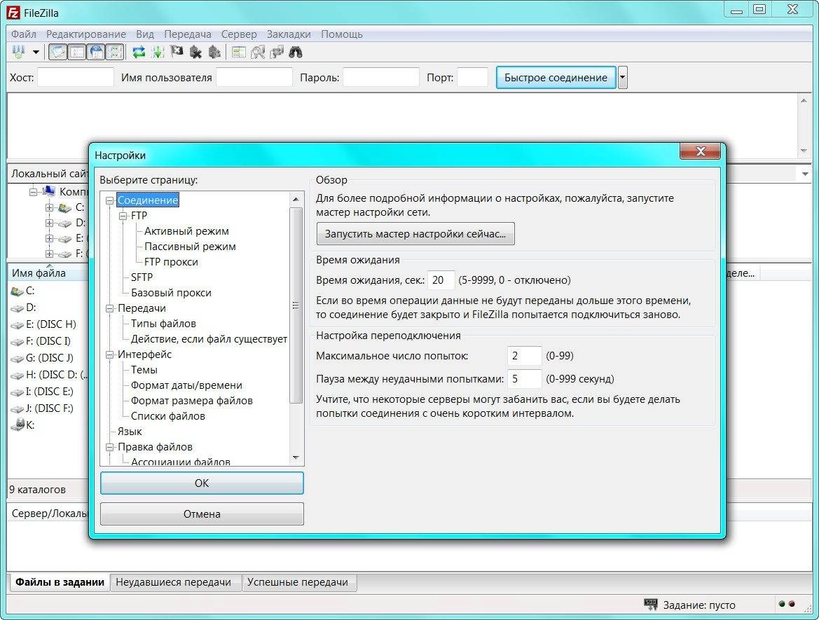Confirm settings with the OK button
This screenshot has width=819, height=620.
pyautogui.click(x=202, y=483)
